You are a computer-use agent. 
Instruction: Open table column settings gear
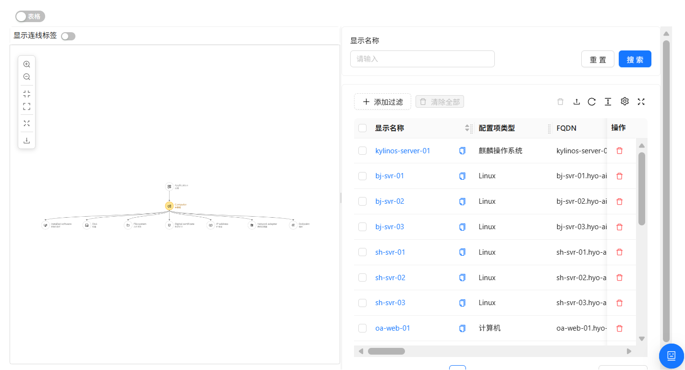[x=624, y=101]
